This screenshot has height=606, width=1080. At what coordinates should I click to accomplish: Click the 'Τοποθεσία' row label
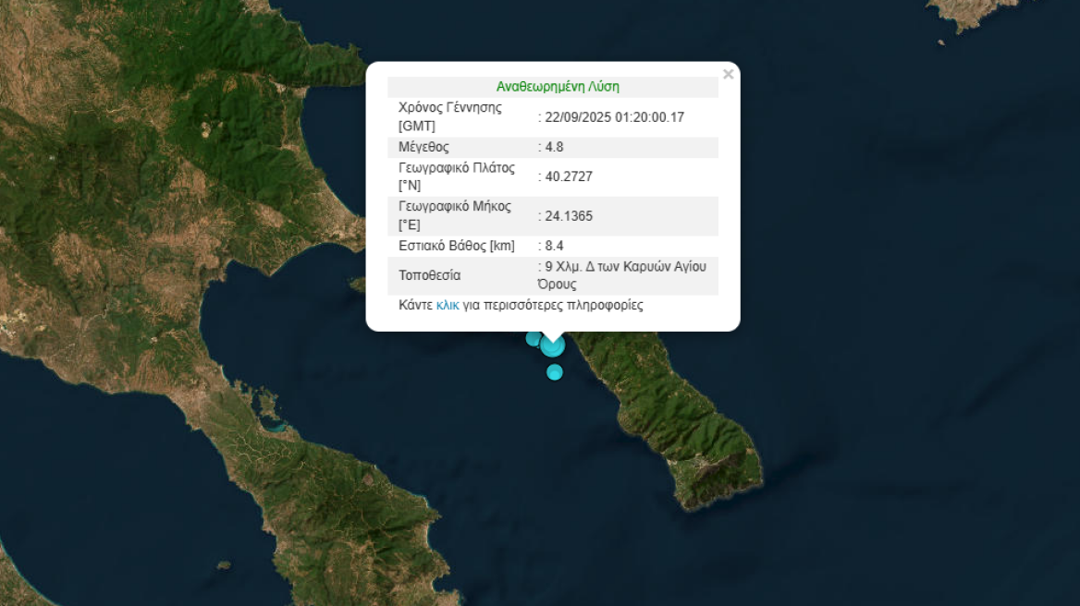click(430, 275)
